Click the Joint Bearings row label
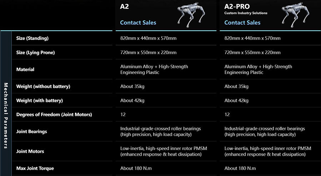 tap(31, 131)
